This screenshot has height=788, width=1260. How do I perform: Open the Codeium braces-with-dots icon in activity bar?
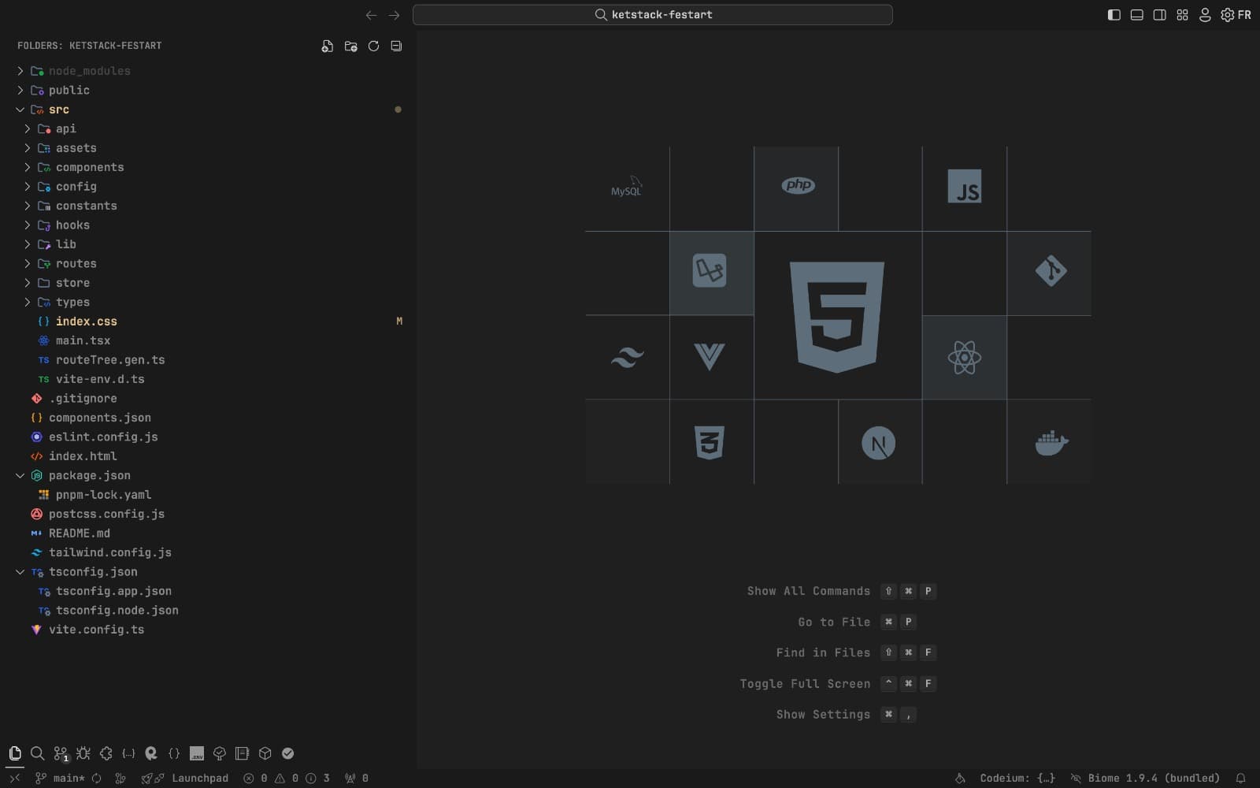click(128, 753)
